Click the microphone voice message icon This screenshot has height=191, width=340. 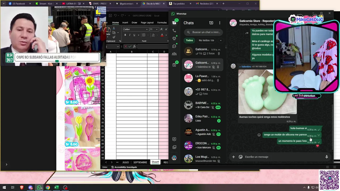327,157
